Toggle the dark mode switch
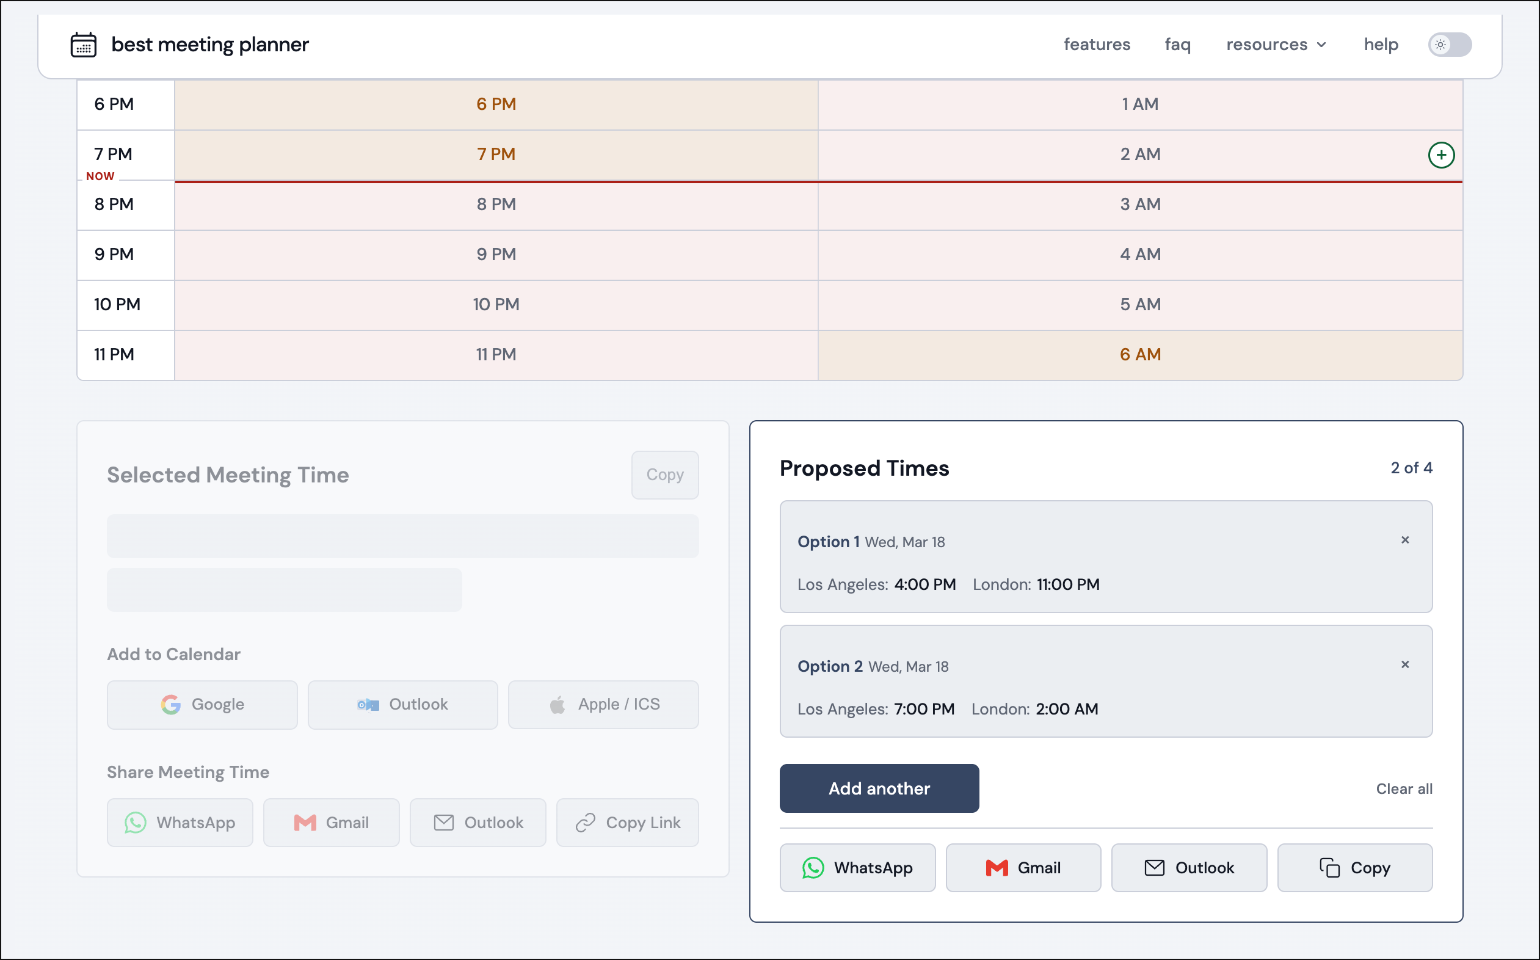 pos(1449,45)
